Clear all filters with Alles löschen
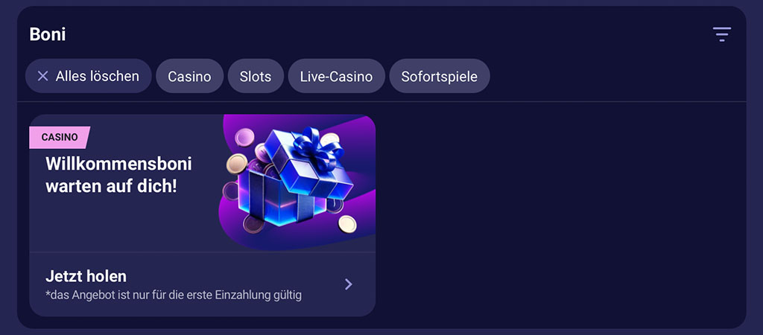 89,76
